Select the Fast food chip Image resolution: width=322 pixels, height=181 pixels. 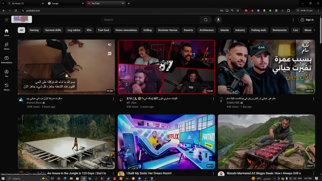click(x=103, y=30)
